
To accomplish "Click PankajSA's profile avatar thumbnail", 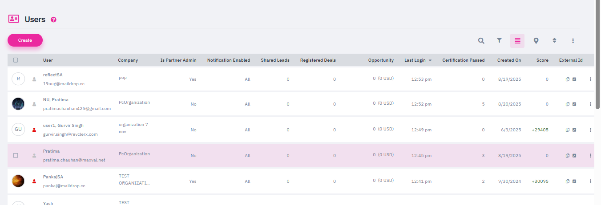I will (18, 181).
